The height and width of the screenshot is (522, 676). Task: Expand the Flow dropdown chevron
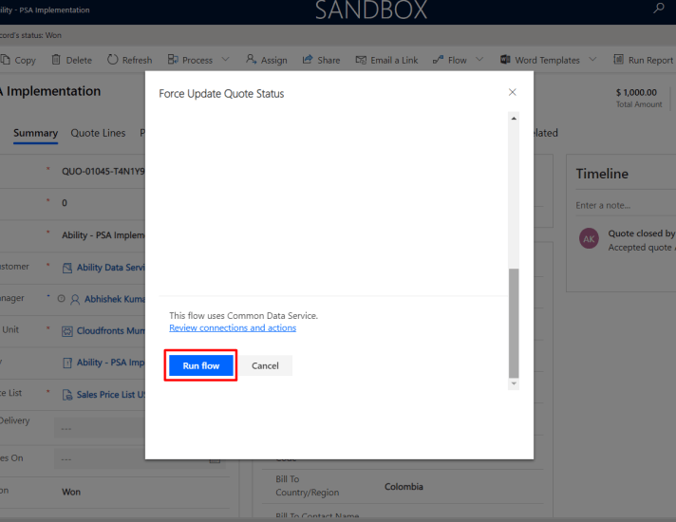click(479, 60)
